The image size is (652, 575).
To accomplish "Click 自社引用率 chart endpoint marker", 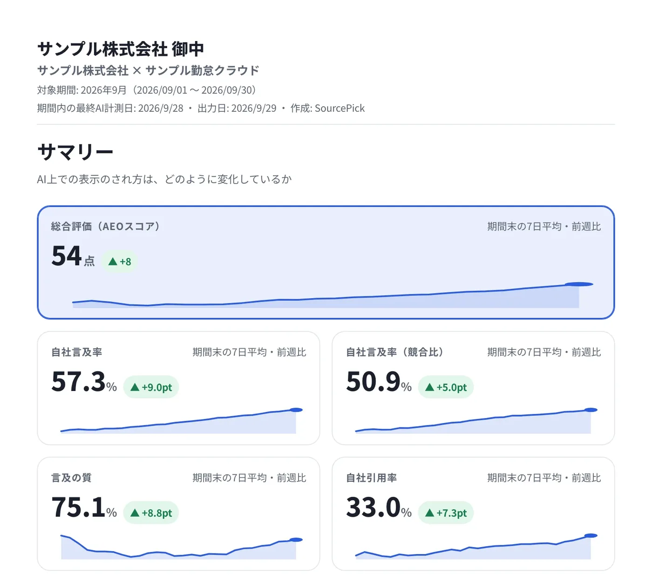I will tap(591, 536).
